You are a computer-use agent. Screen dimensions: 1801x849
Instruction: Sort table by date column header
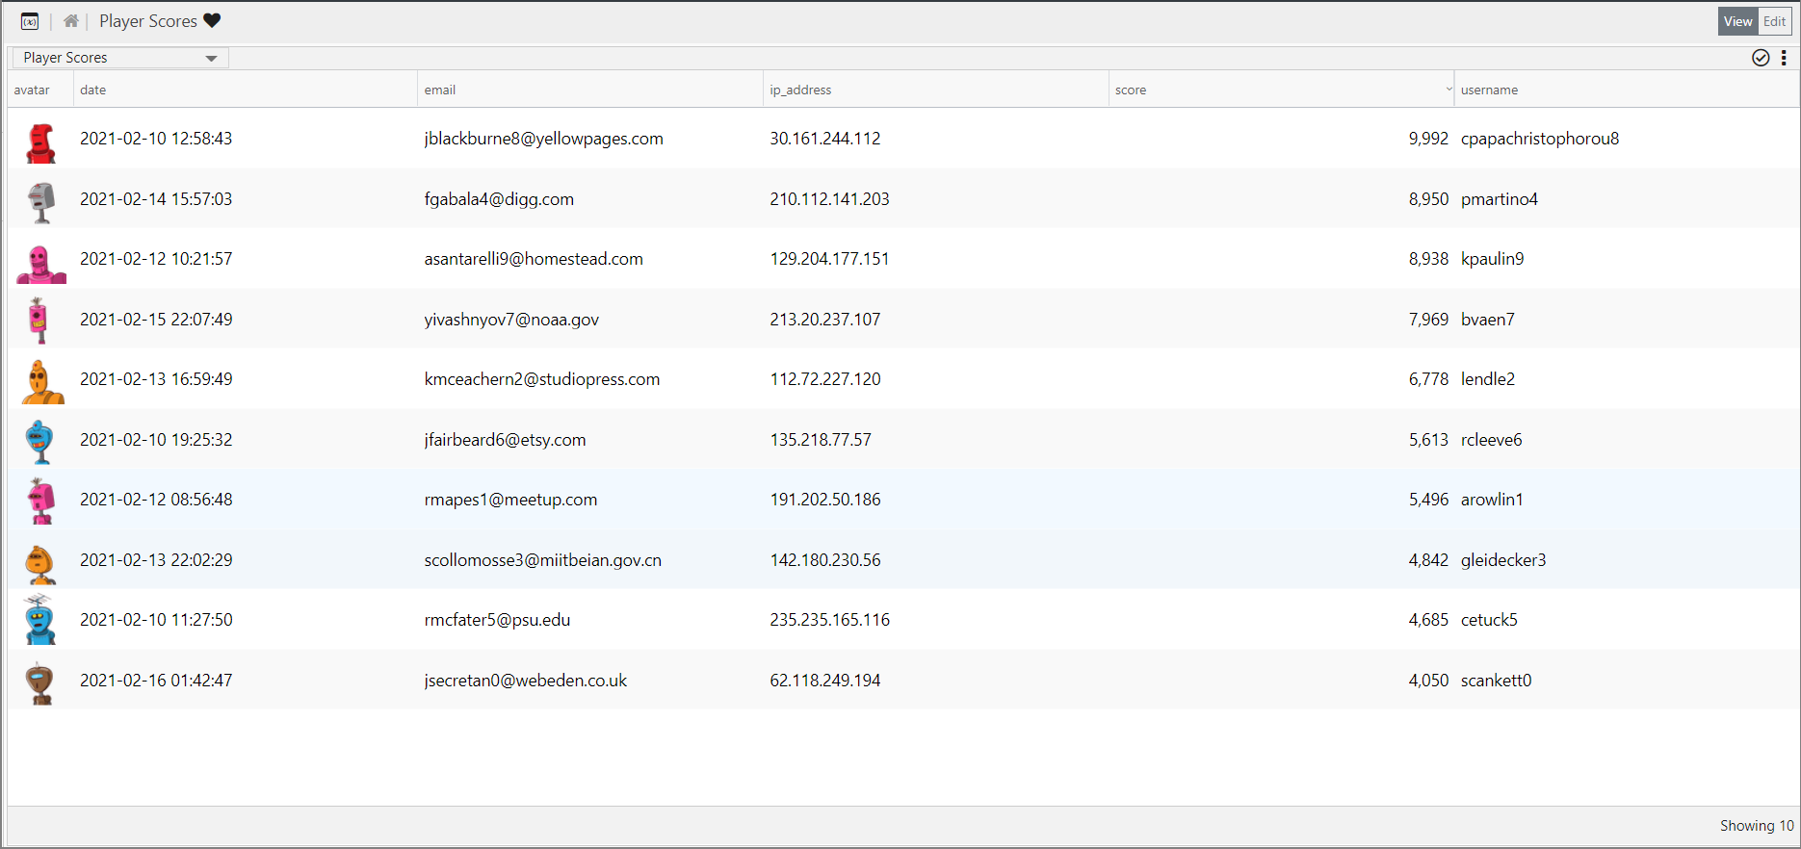(93, 90)
